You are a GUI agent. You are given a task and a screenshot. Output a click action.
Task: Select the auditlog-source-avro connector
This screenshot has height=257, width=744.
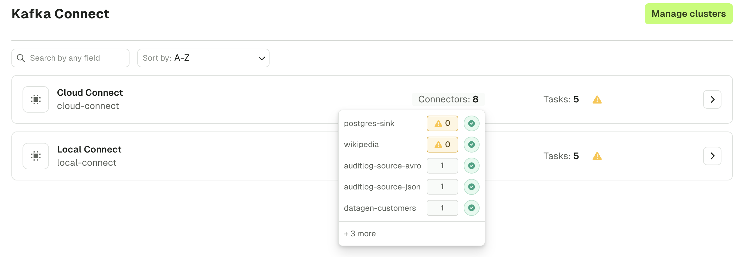coord(383,166)
